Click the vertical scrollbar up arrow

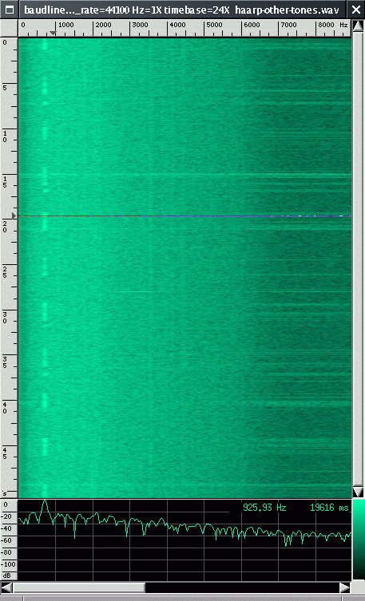pyautogui.click(x=358, y=26)
